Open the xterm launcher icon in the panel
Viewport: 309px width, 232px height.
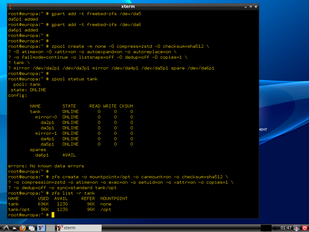(x=40, y=228)
